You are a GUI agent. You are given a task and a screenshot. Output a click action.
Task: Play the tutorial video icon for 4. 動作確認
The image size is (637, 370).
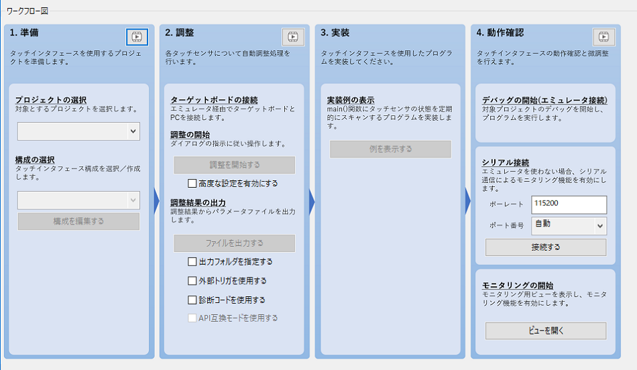603,37
